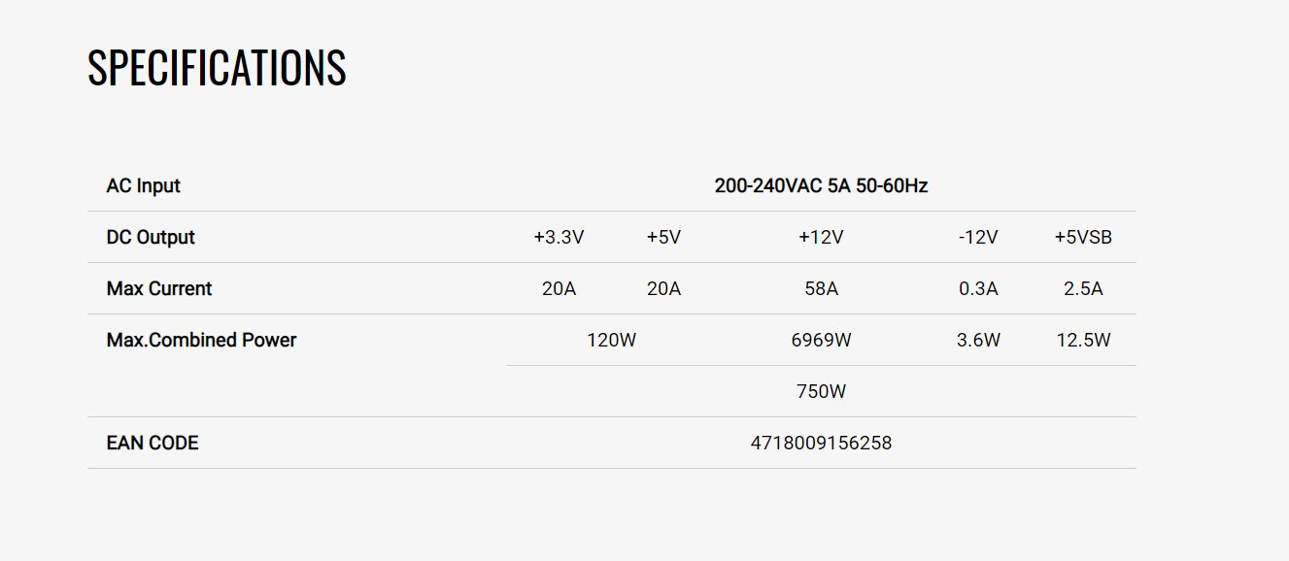
Task: Click the +5V column header
Action: pyautogui.click(x=663, y=237)
